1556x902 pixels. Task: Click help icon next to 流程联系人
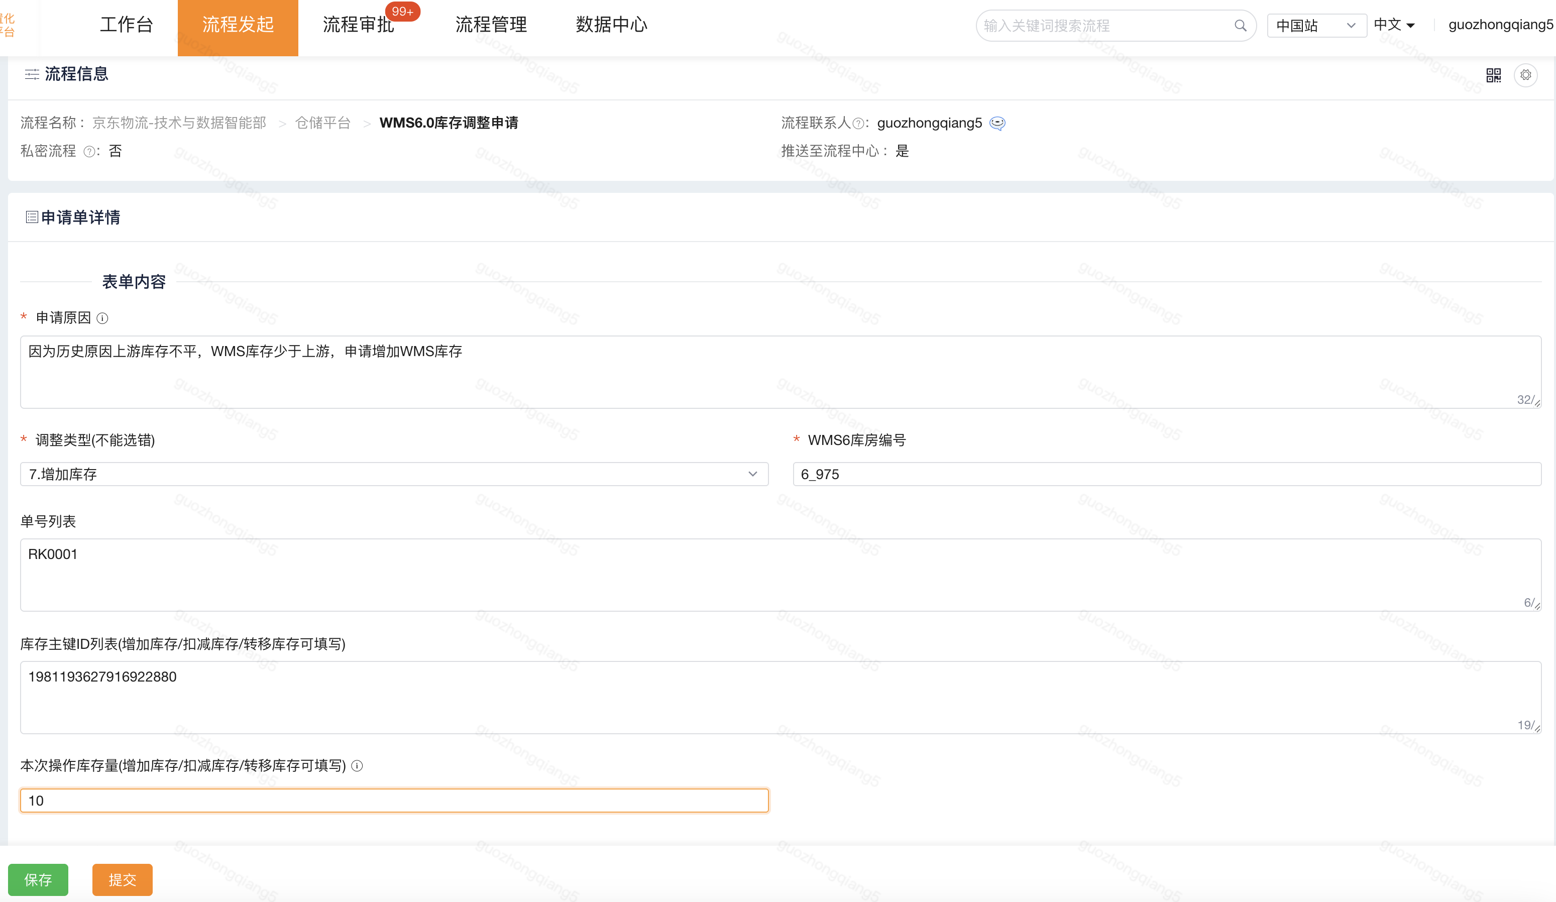858,124
